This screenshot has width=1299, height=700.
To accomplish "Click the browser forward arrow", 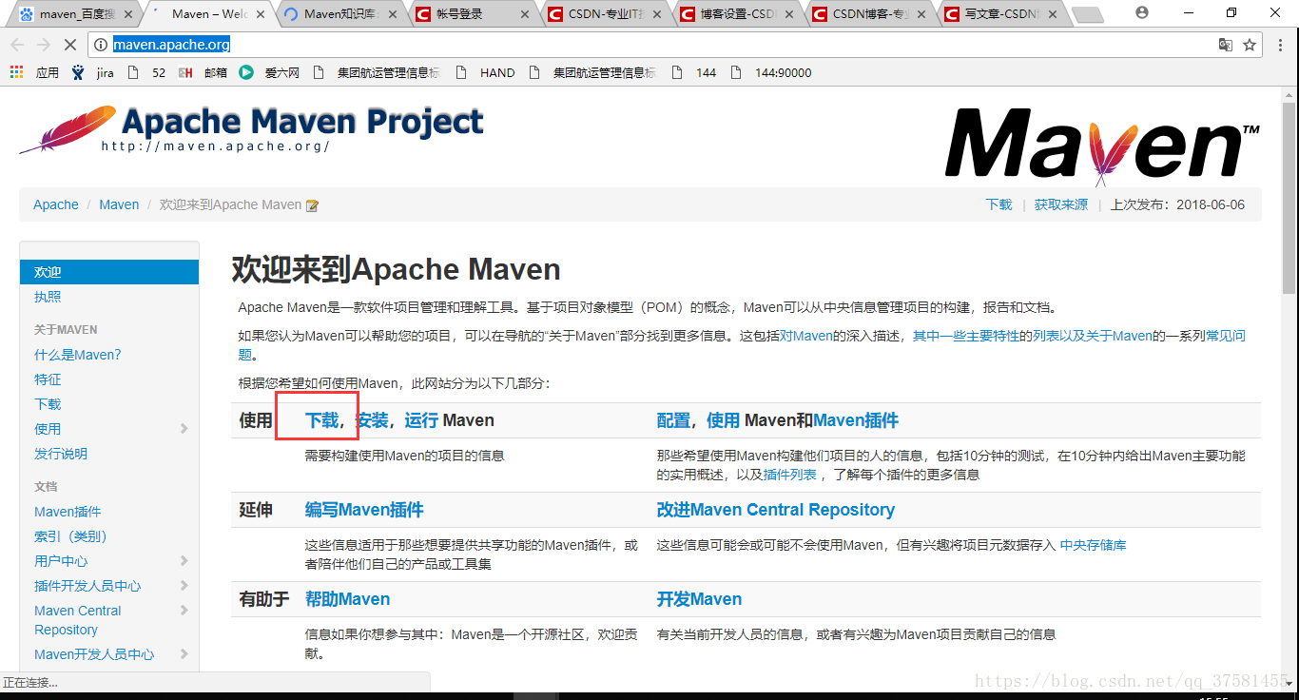I will 44,45.
